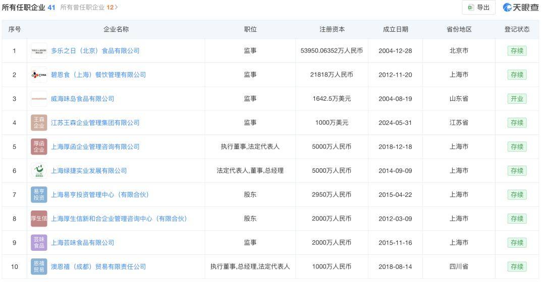
Task: Click the 注册资本 column header
Action: 332,29
